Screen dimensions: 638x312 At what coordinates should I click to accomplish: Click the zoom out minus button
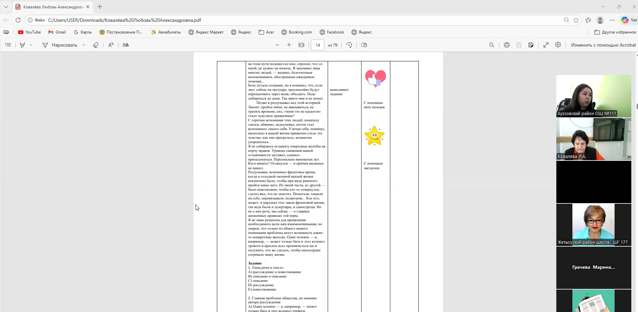277,45
